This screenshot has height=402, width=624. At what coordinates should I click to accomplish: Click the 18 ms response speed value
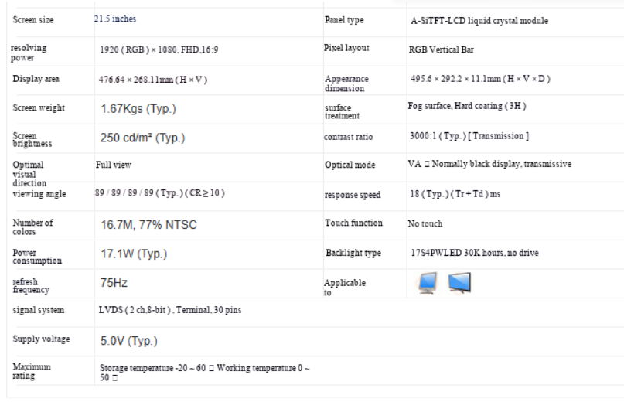click(455, 194)
